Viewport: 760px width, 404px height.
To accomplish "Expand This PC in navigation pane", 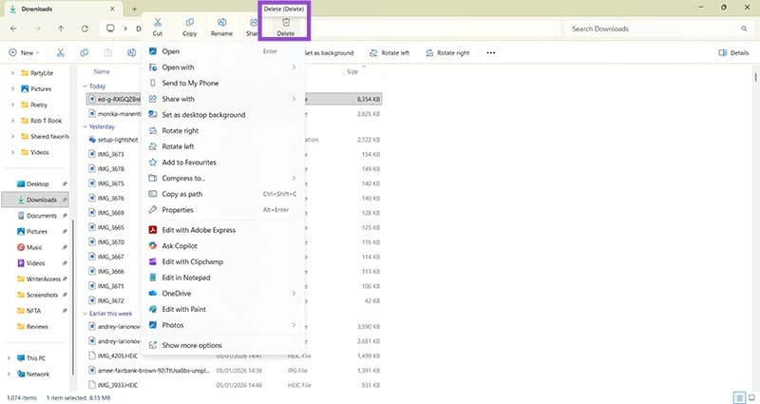I will [x=9, y=358].
